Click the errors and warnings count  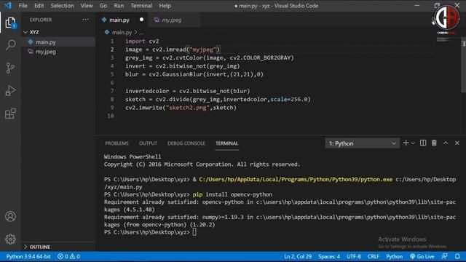pos(68,256)
